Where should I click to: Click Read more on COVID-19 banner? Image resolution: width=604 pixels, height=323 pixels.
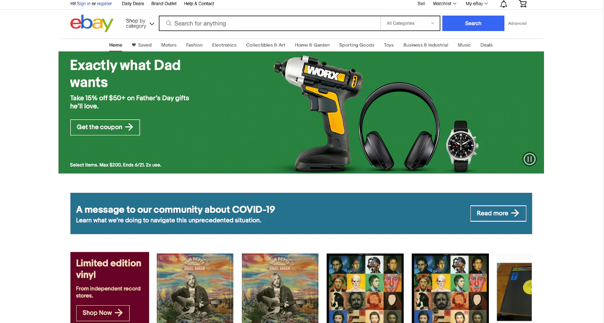pyautogui.click(x=498, y=214)
